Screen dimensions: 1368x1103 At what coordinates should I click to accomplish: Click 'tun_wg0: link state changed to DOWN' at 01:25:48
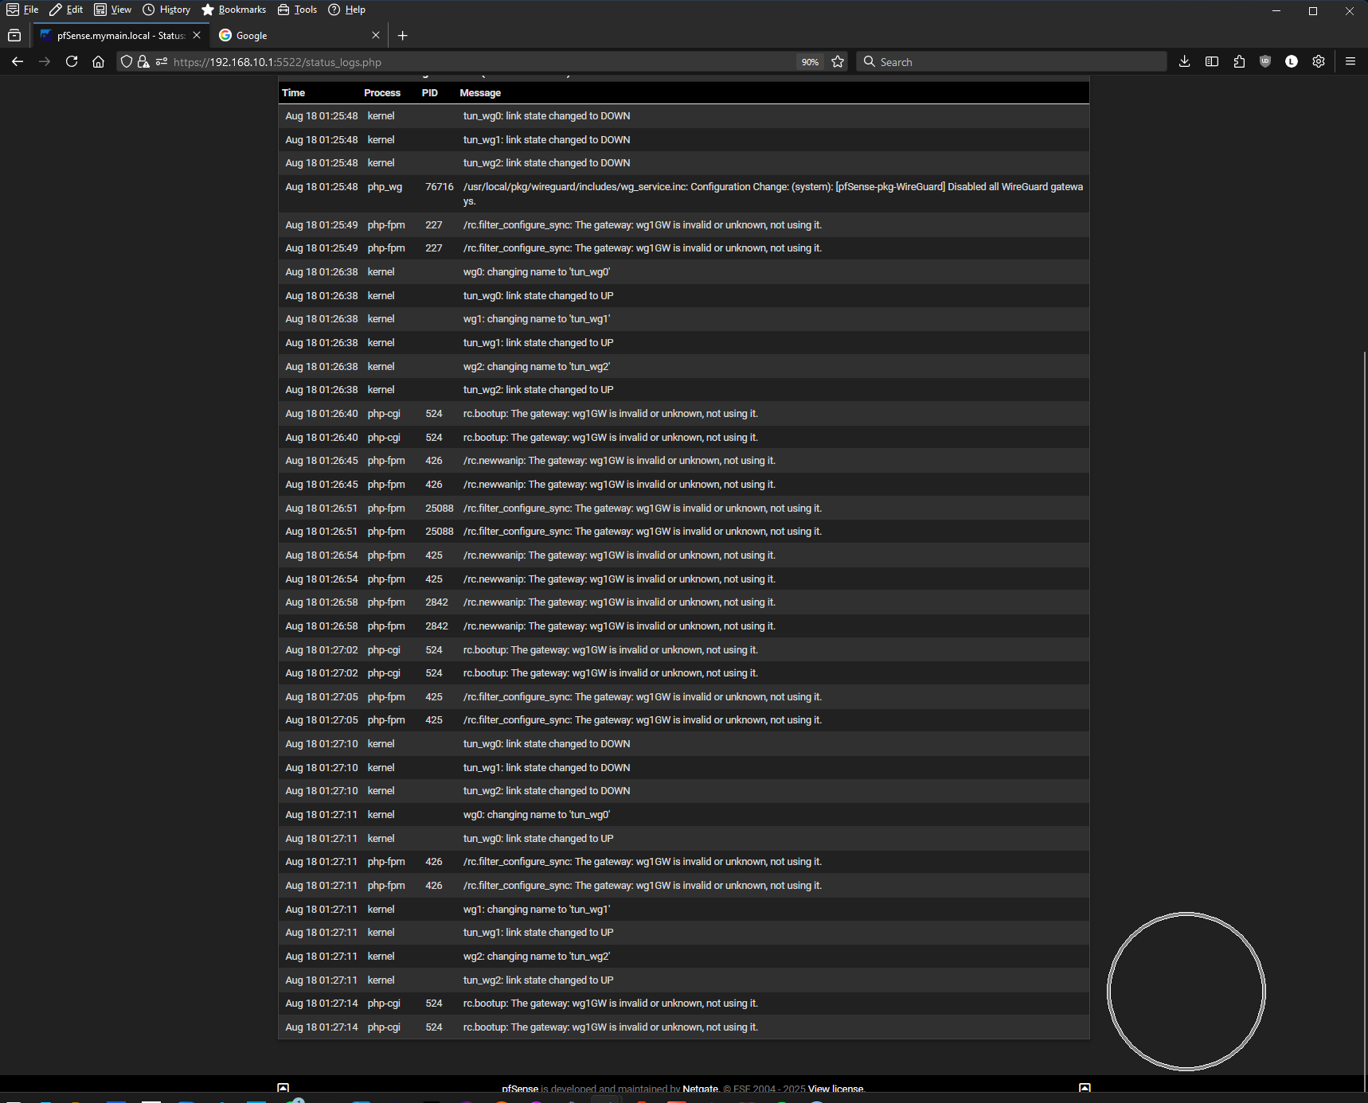[546, 116]
